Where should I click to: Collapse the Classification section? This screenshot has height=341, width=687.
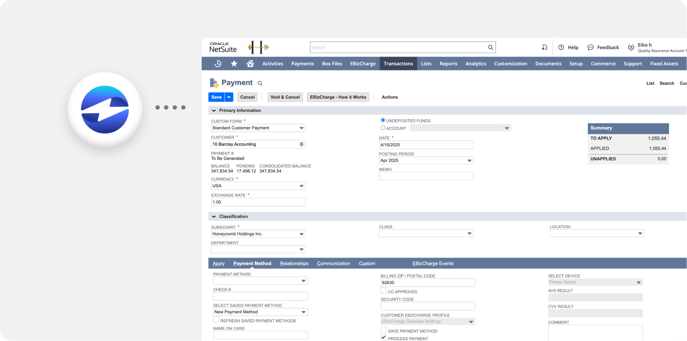(x=214, y=216)
